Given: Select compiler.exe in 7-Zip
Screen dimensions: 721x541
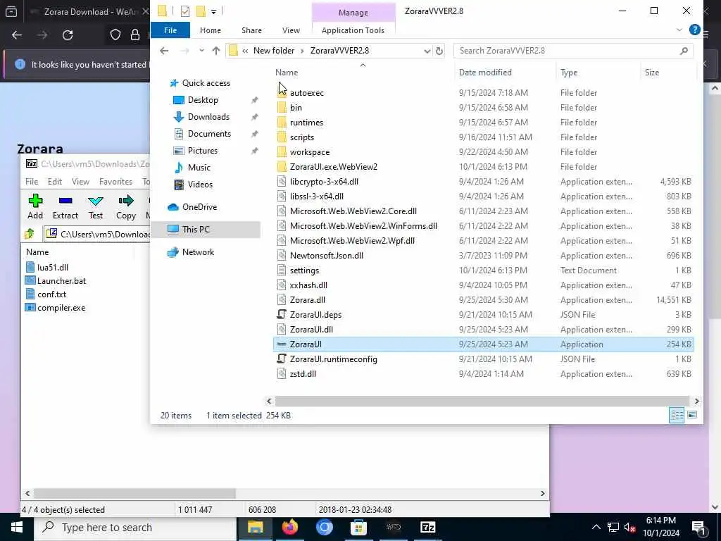Looking at the screenshot, I should click(61, 308).
